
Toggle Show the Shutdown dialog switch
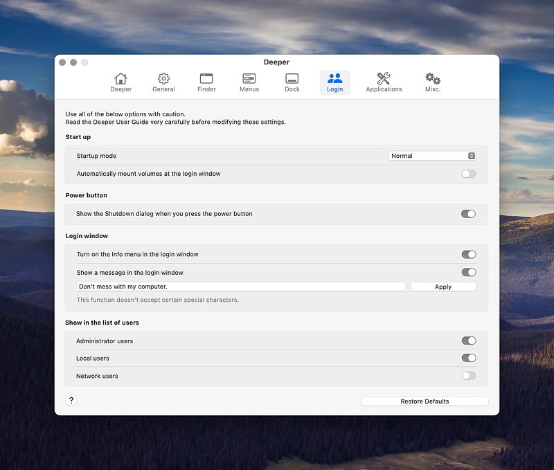pos(468,214)
